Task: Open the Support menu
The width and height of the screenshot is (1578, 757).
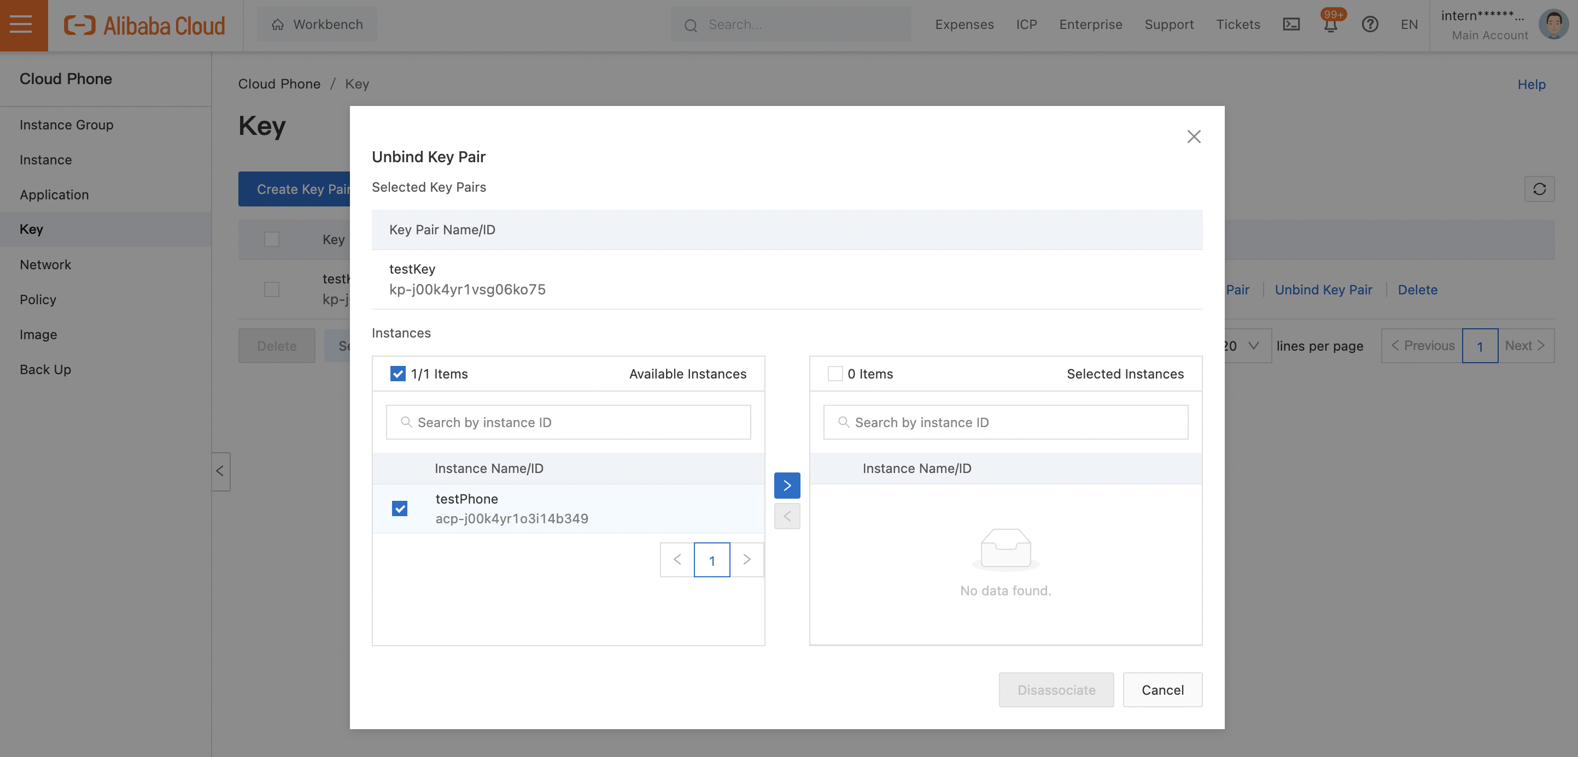Action: (1169, 25)
